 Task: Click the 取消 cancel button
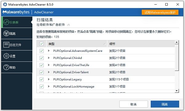134,104
